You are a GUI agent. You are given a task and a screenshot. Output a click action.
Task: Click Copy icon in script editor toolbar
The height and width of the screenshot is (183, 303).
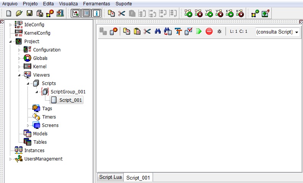(127, 31)
